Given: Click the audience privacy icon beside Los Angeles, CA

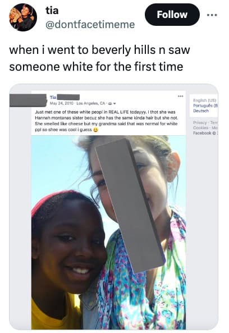Looking at the screenshot, I should coord(110,103).
